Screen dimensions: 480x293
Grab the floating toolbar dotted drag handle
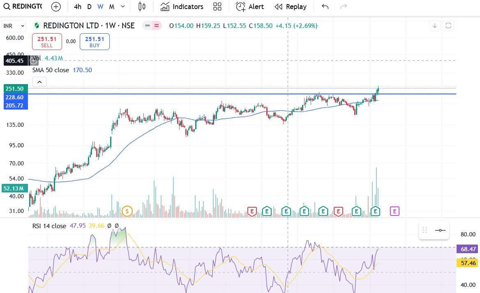pyautogui.click(x=425, y=230)
